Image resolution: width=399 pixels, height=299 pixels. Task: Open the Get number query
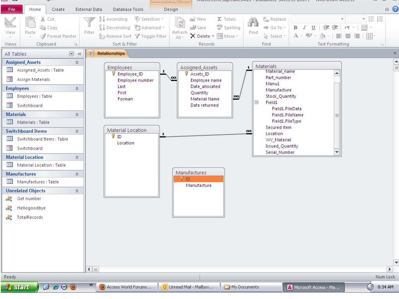point(29,198)
